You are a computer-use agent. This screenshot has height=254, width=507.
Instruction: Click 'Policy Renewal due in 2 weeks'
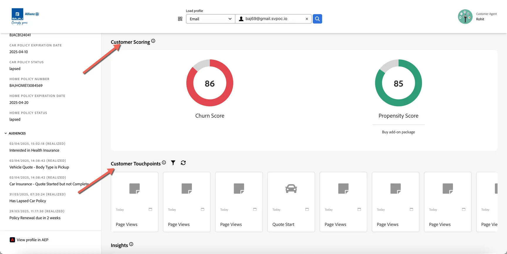(35, 218)
